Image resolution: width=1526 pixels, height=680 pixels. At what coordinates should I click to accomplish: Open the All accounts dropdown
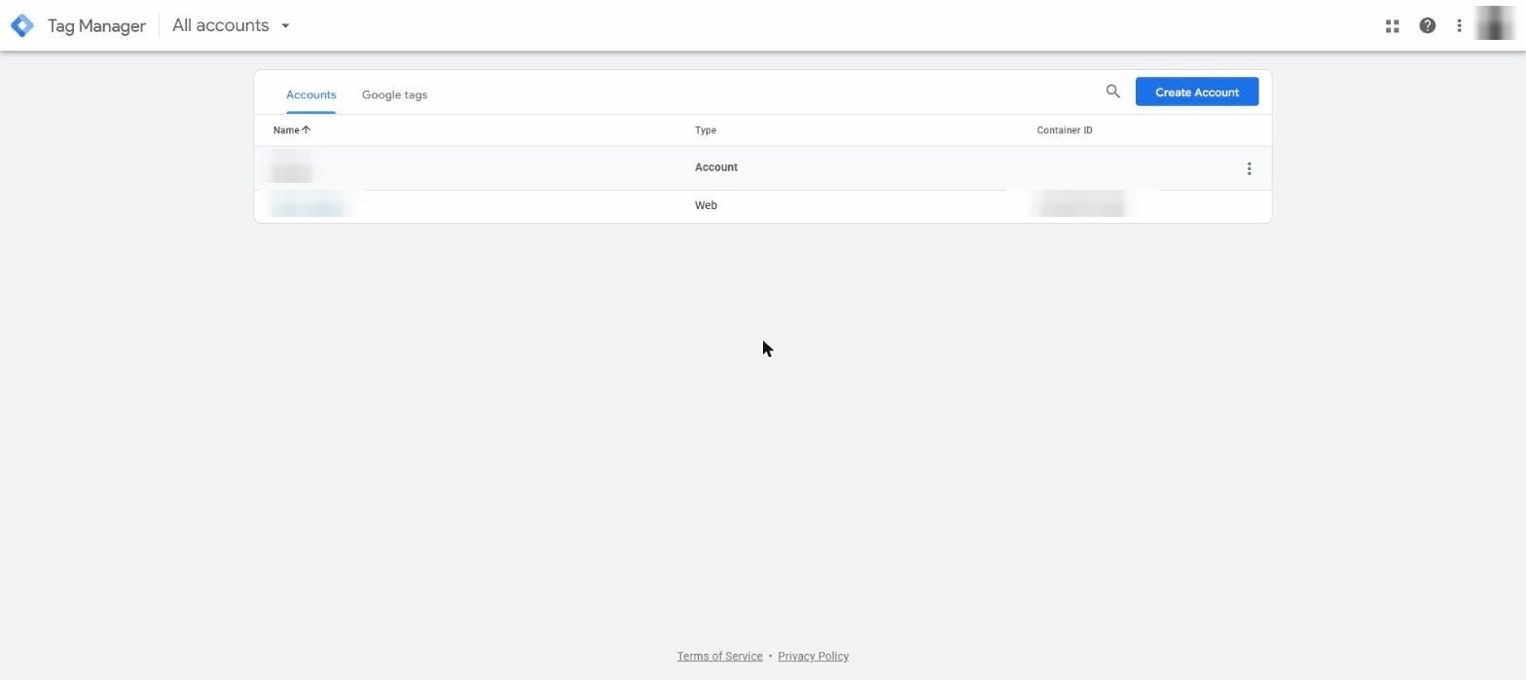coord(231,25)
